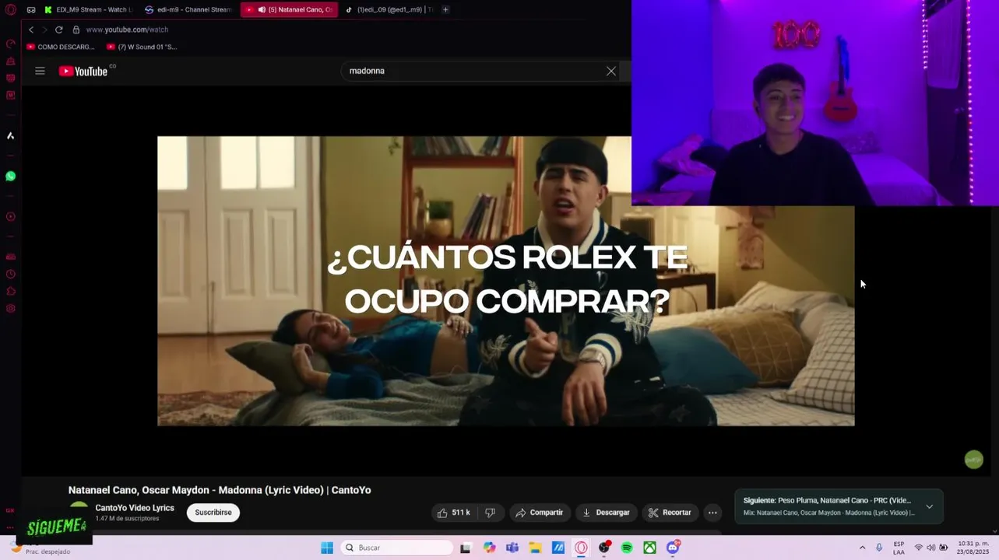Clear the madonna search text
The image size is (999, 560).
tap(611, 71)
